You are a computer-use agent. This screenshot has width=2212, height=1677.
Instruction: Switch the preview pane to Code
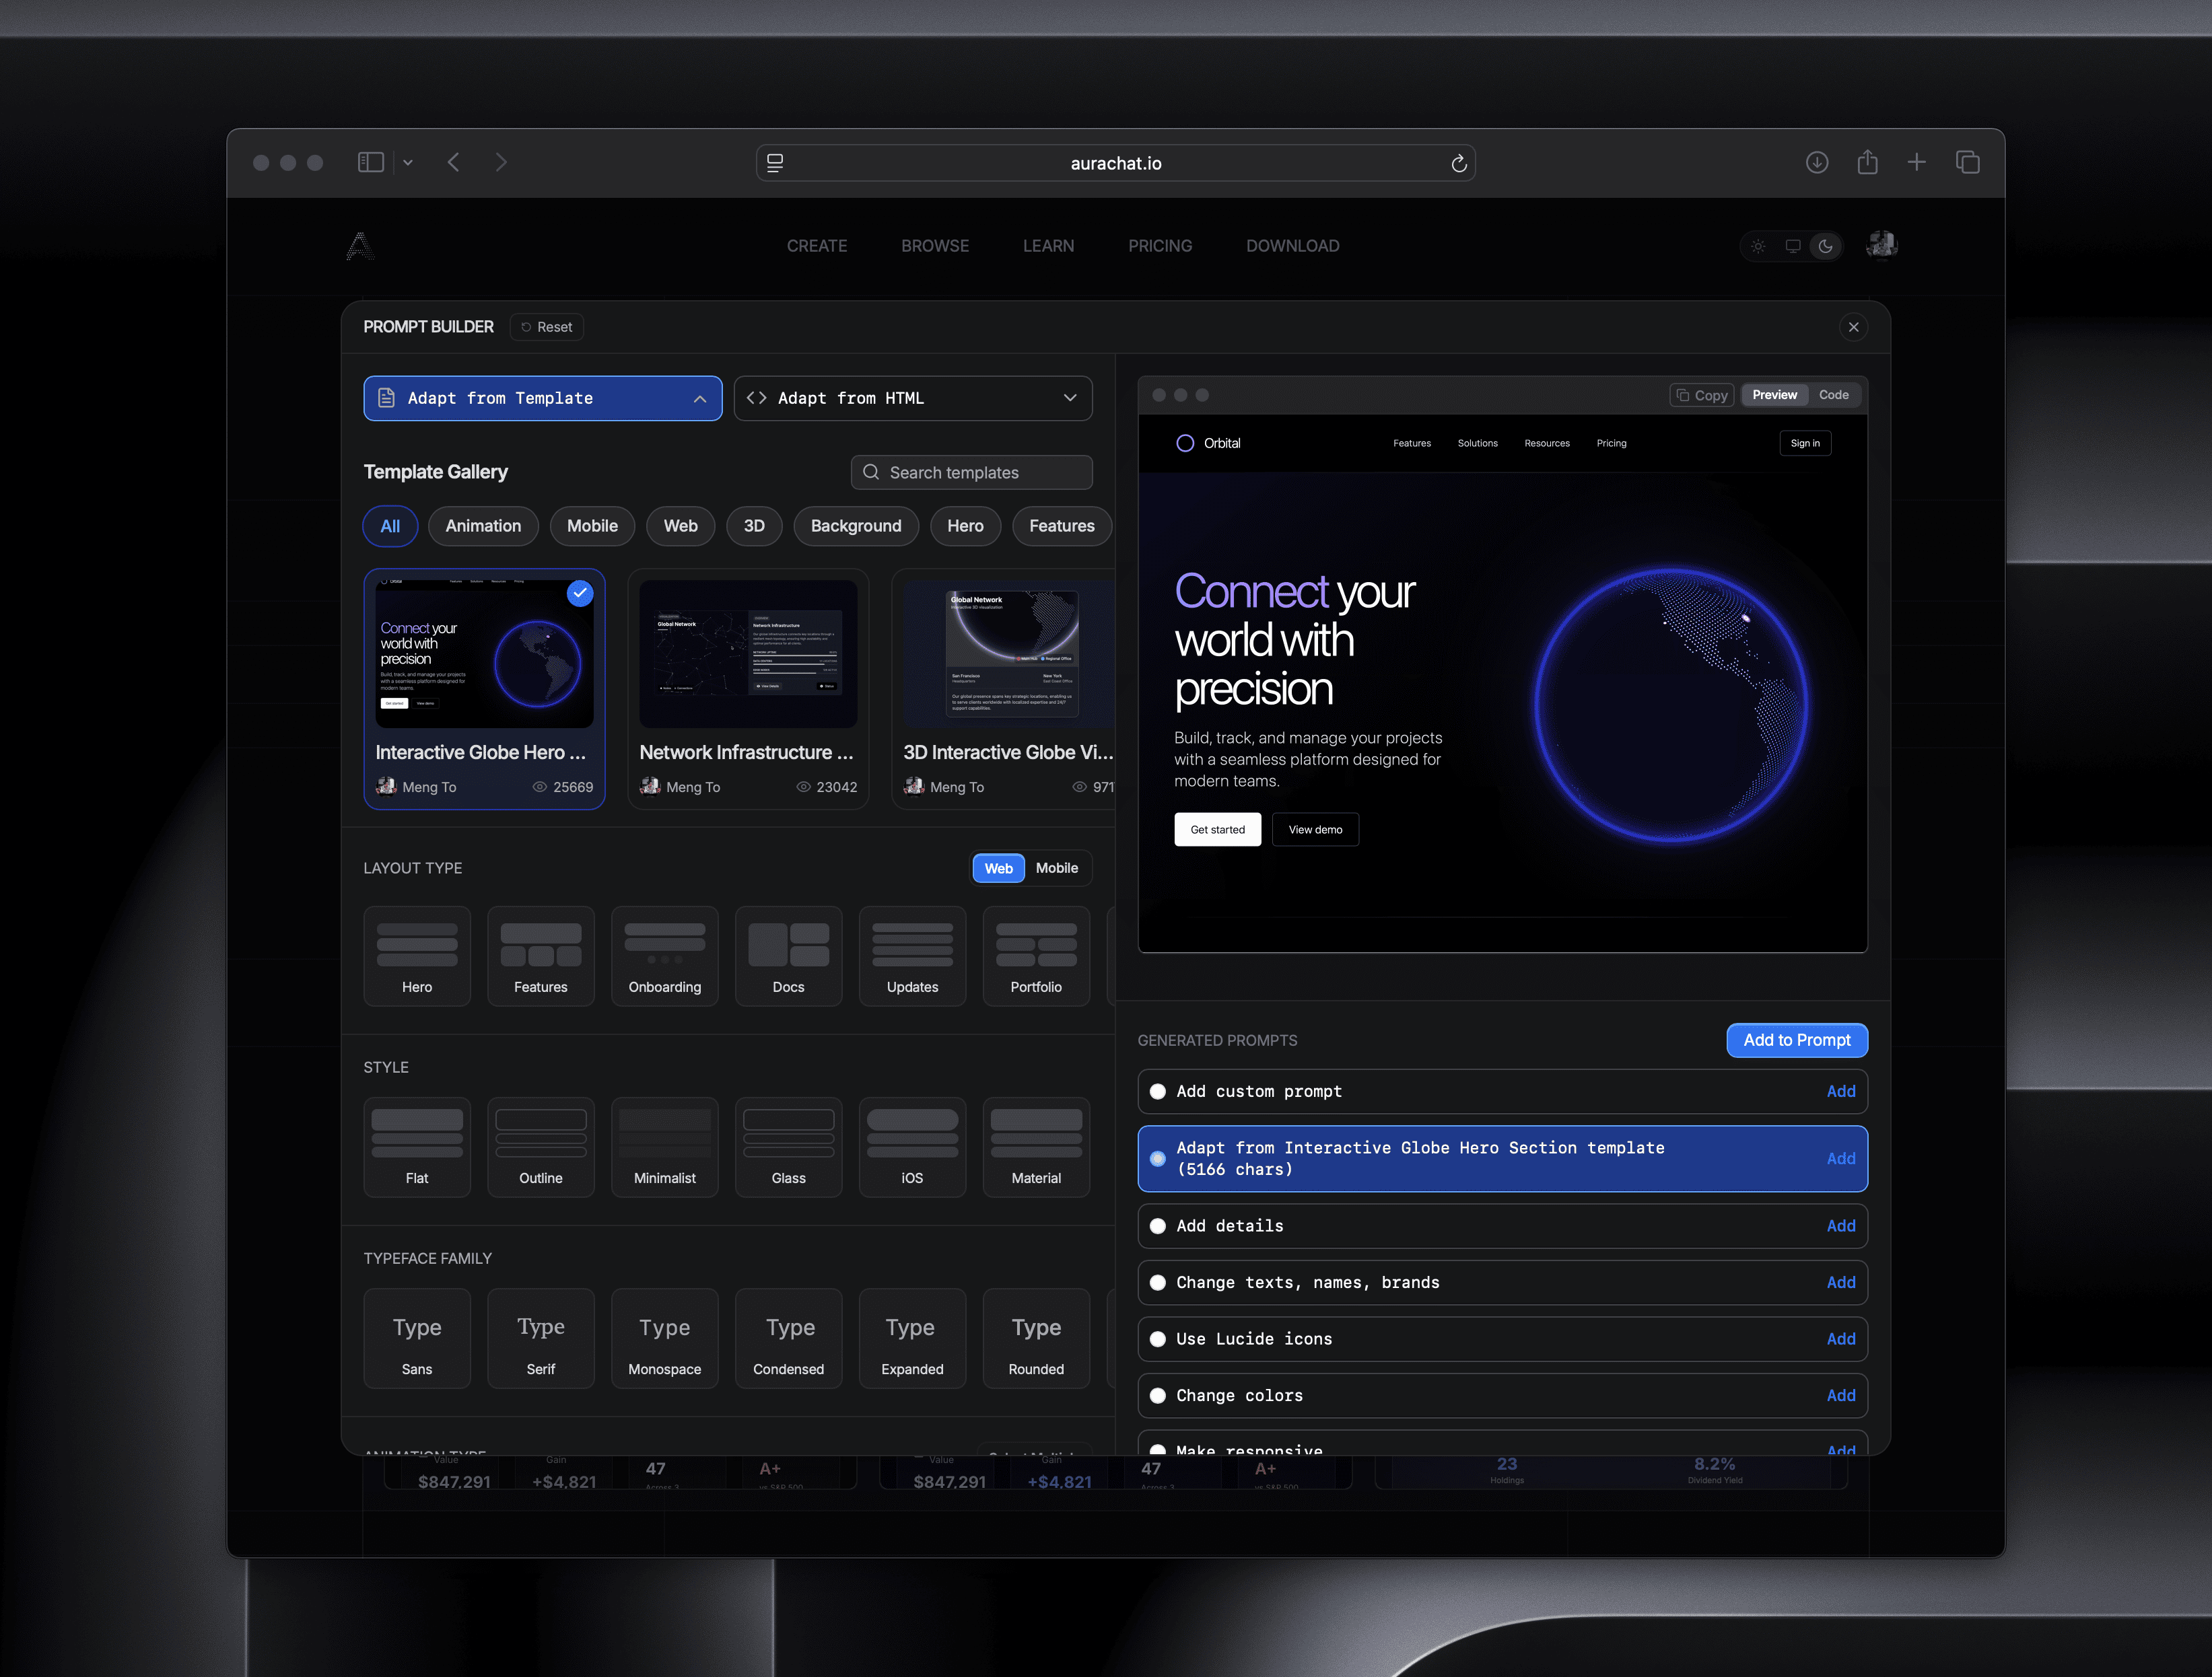(x=1833, y=395)
